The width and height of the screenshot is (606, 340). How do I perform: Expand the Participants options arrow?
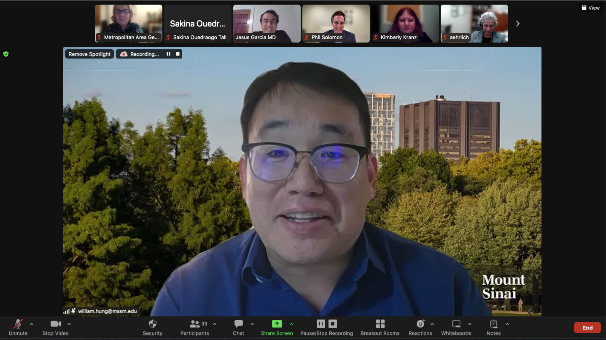215,324
